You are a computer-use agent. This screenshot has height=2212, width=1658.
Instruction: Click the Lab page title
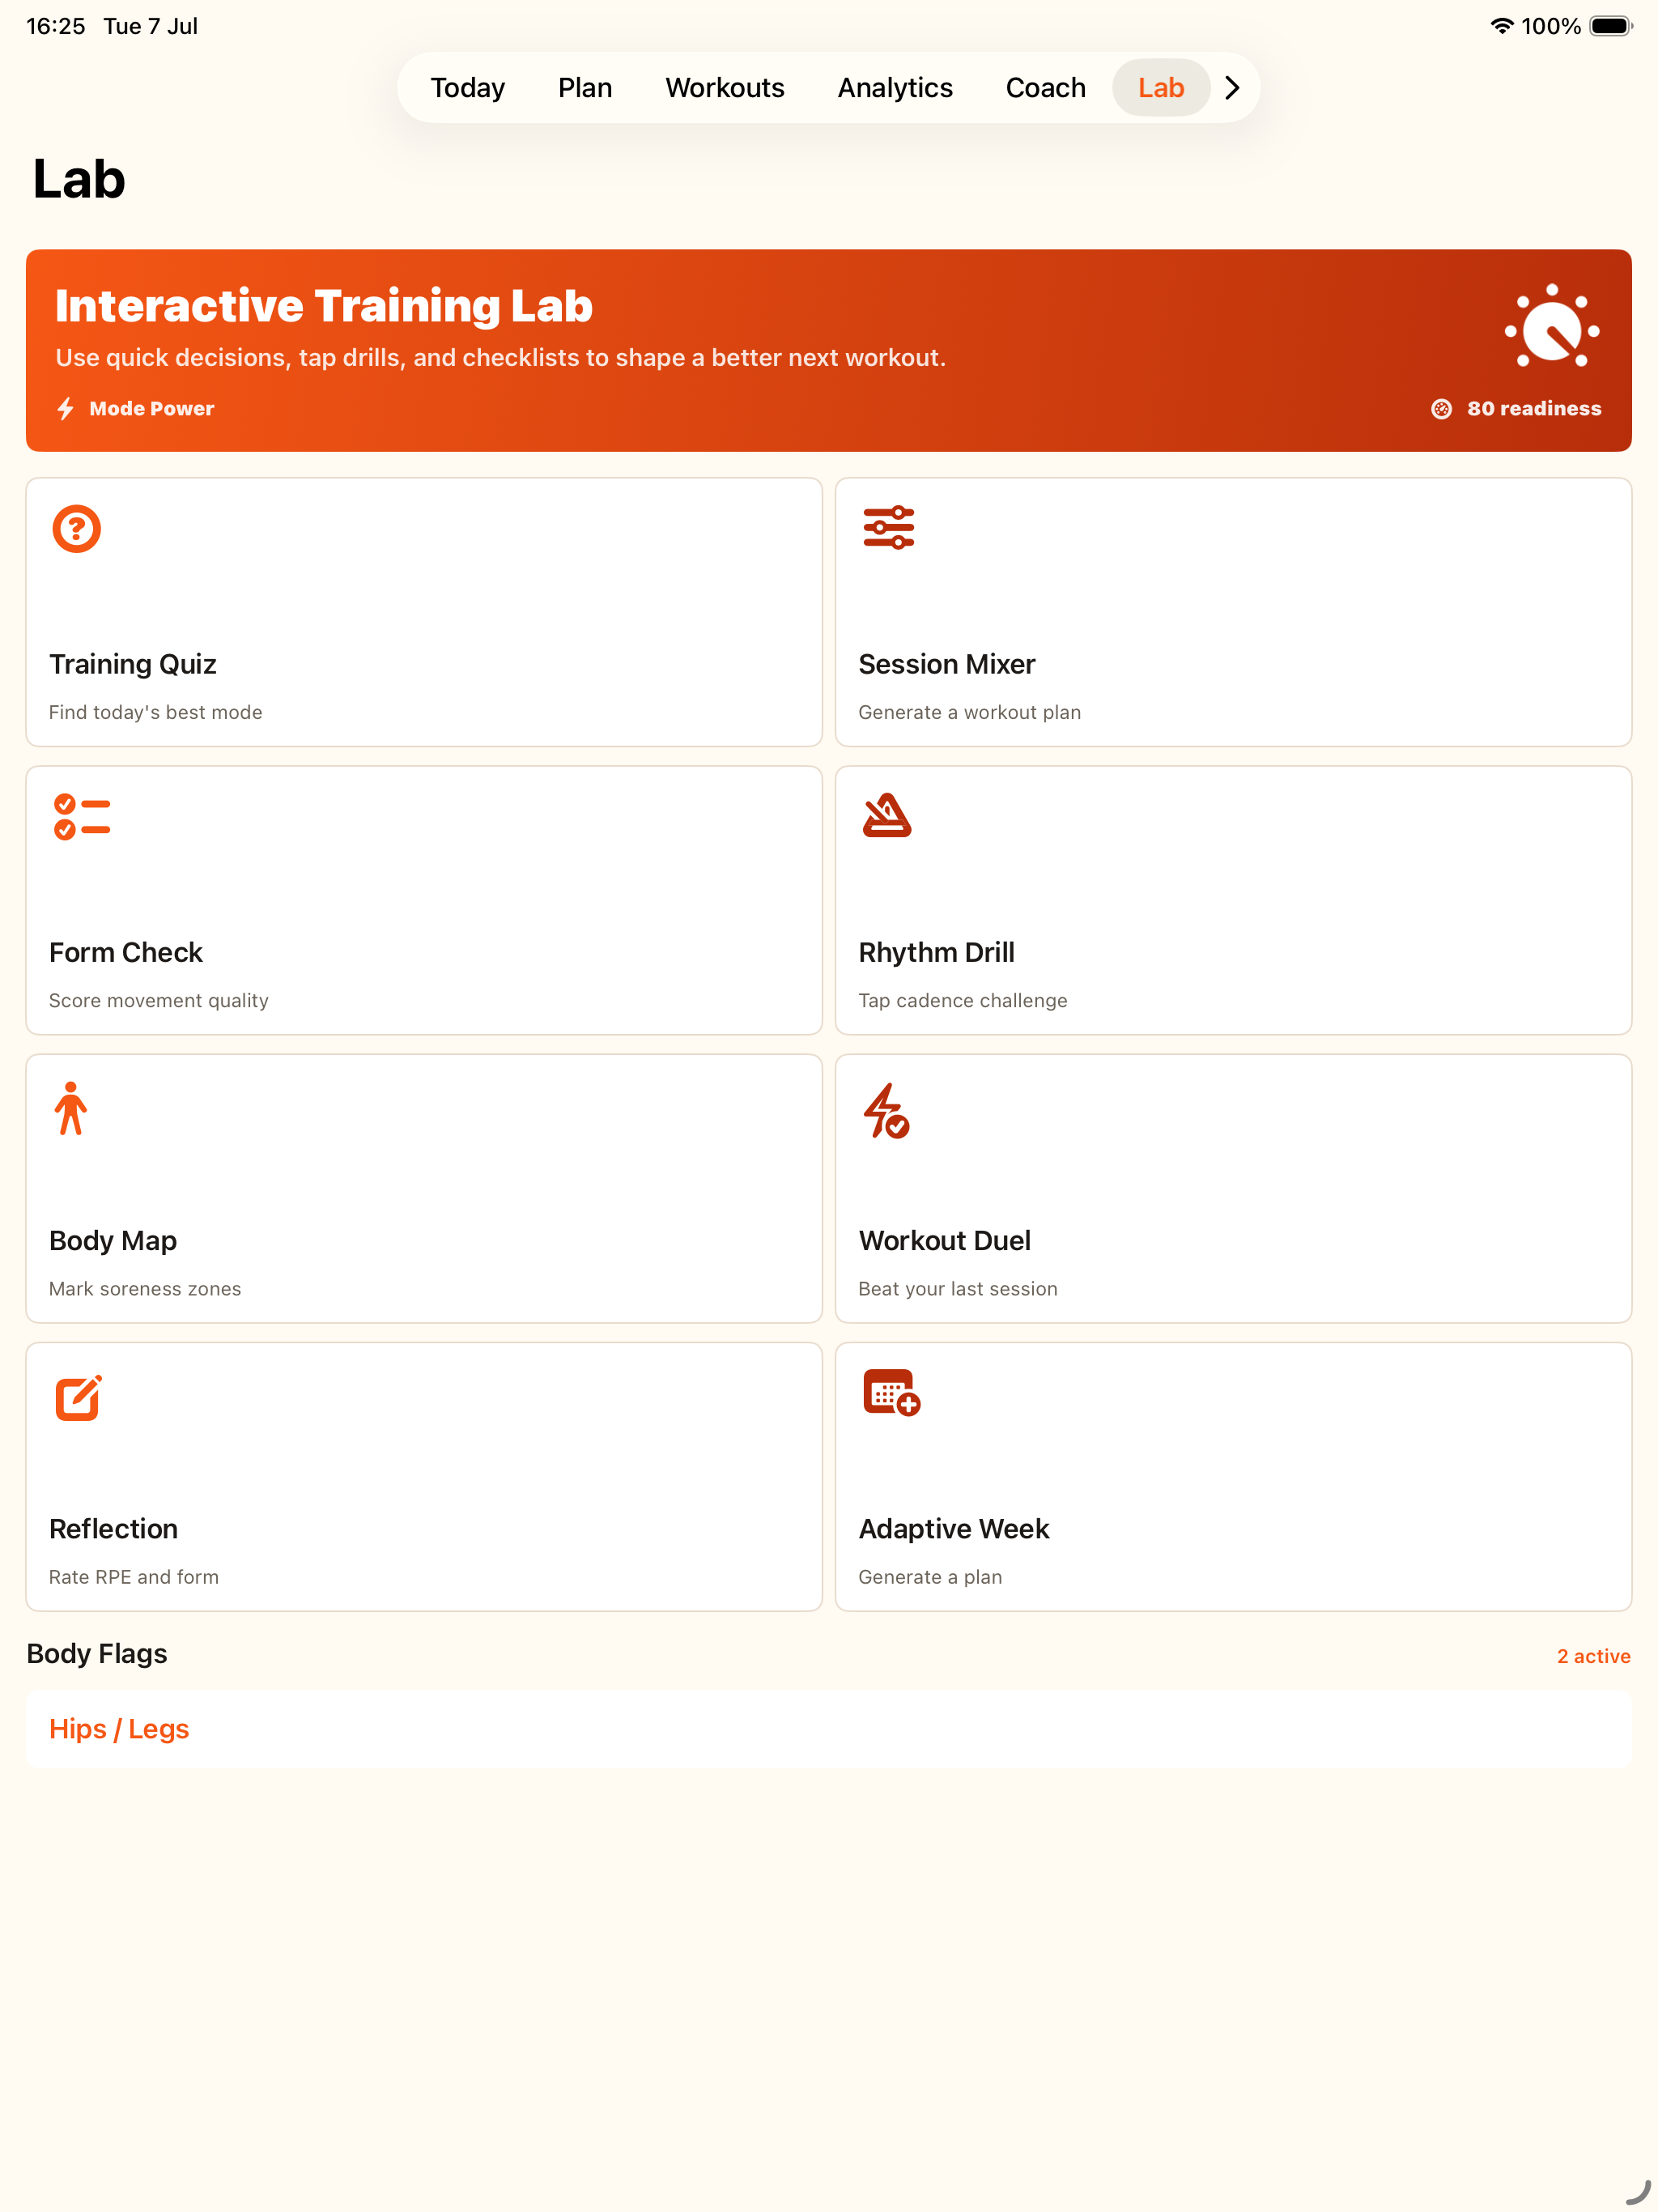(79, 179)
